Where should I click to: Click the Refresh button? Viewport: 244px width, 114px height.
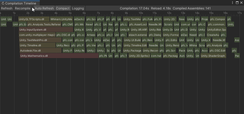tap(7, 8)
